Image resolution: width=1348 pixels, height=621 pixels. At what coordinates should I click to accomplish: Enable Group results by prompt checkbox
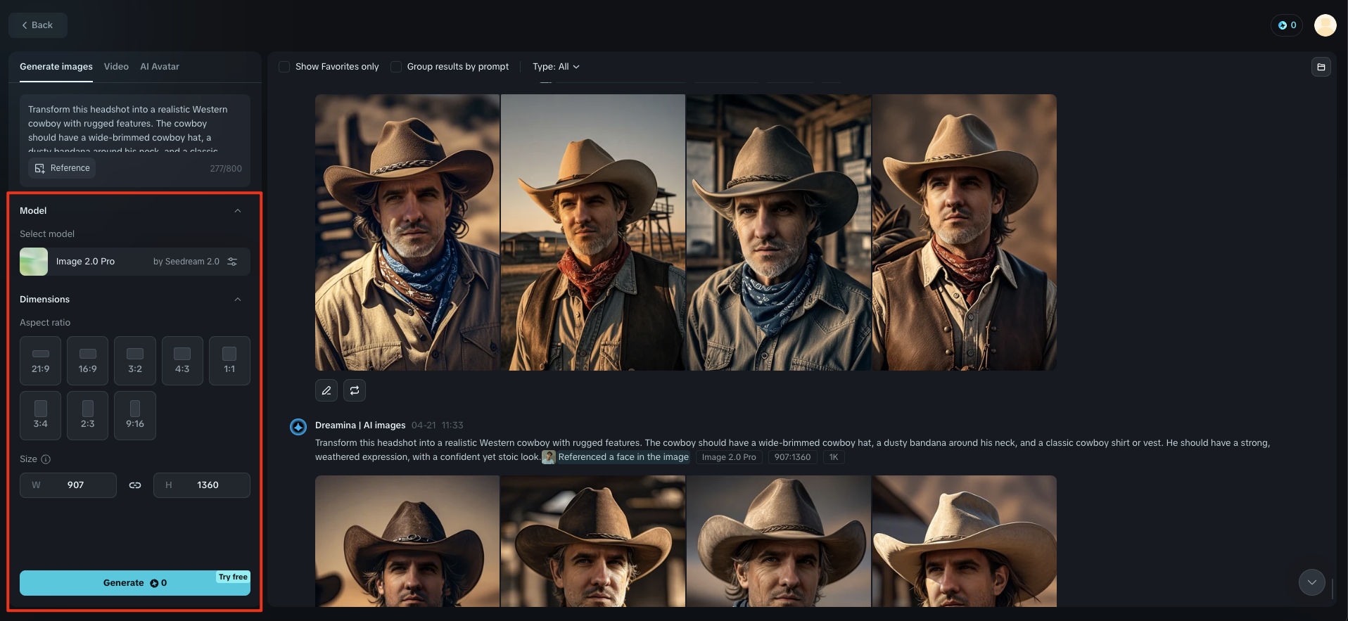click(396, 67)
